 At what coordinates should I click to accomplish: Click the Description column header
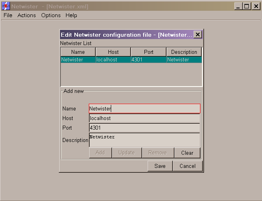tap(184, 52)
